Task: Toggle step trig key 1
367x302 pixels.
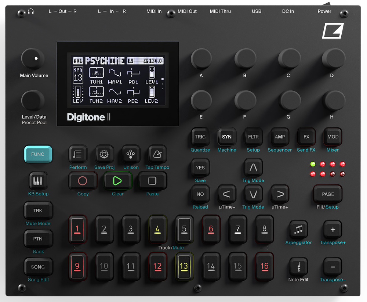Action: point(77,230)
